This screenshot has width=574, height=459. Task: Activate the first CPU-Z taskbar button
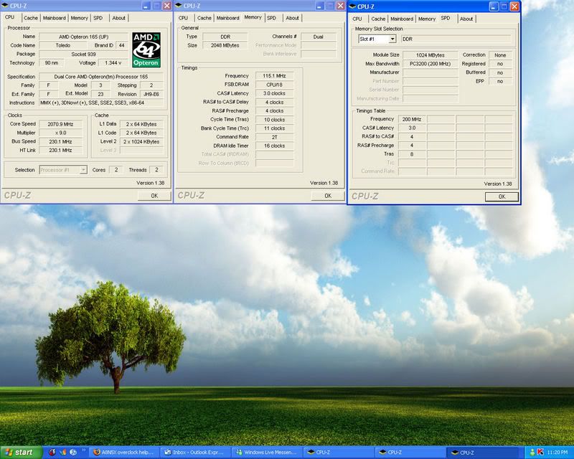(x=339, y=453)
